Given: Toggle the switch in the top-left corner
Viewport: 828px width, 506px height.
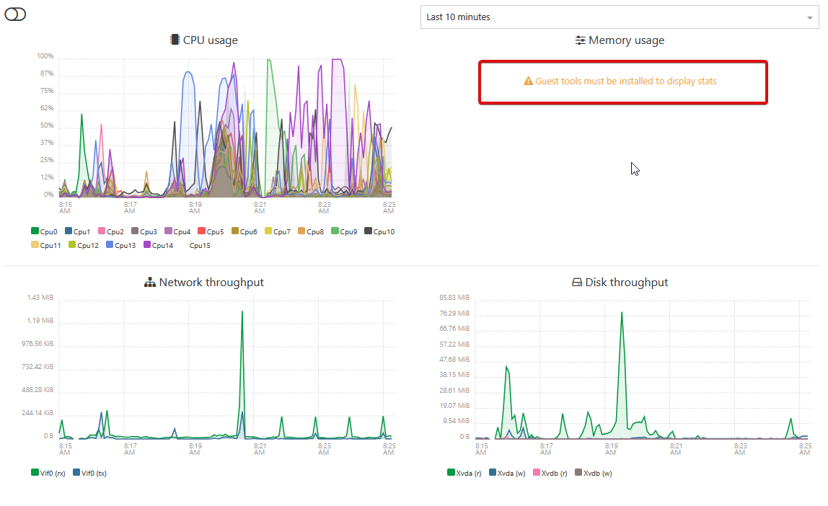Looking at the screenshot, I should 15,14.
